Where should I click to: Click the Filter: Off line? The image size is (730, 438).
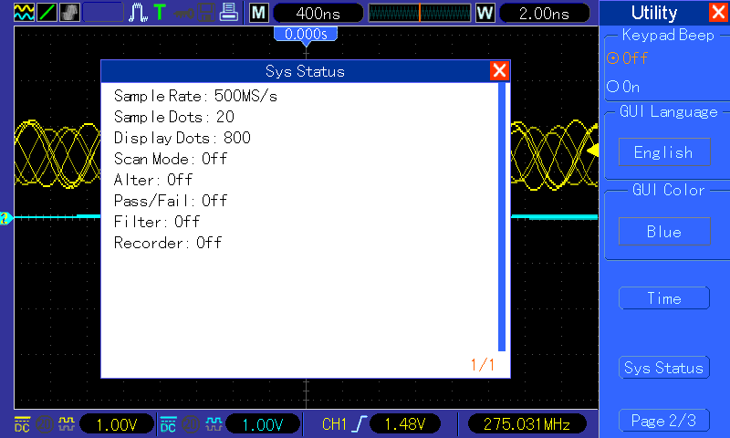point(157,222)
